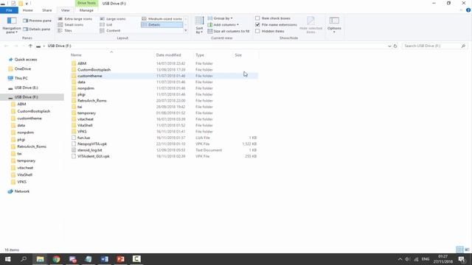Sort by Date modified column header
This screenshot has height=265, width=472.
174,55
